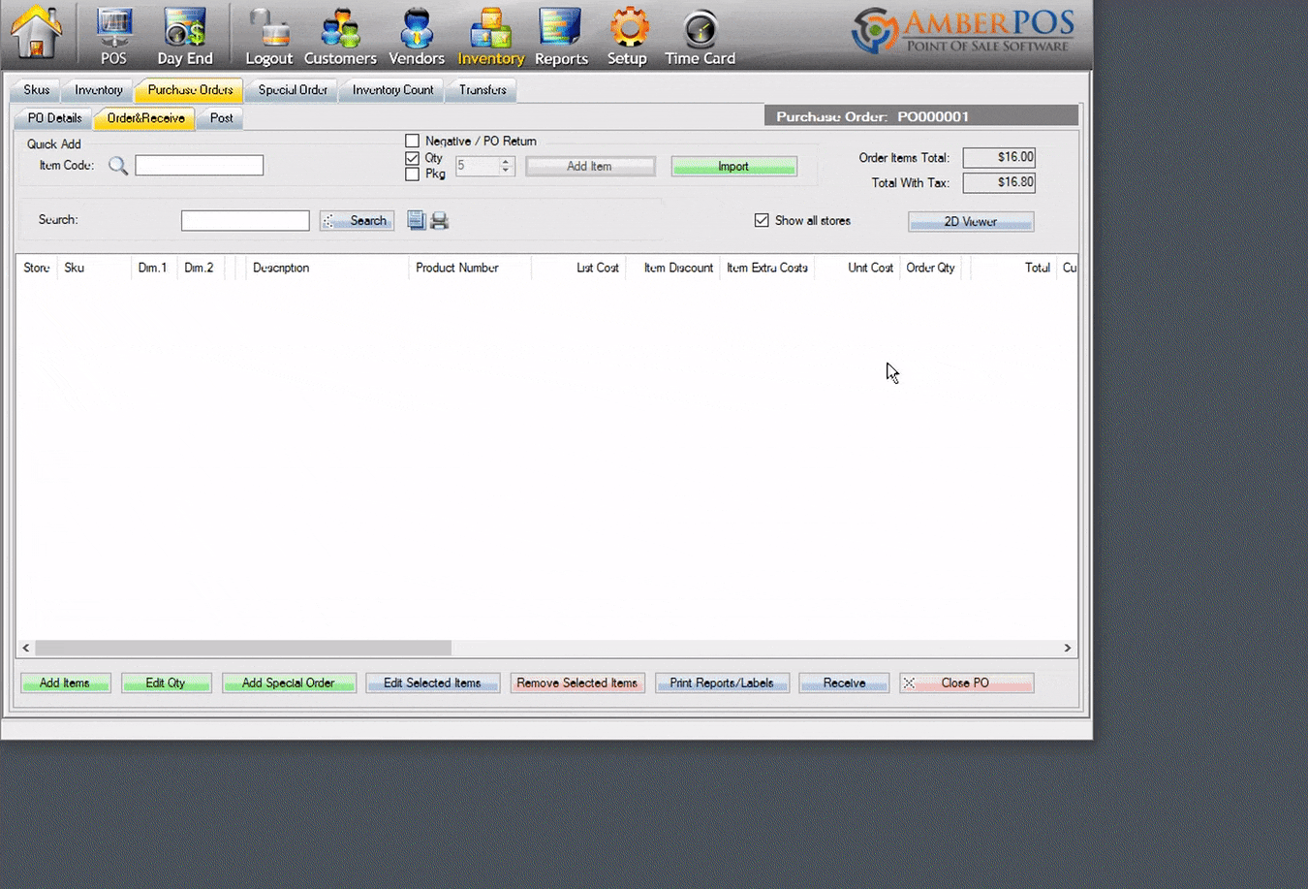Click the Remove Selected Items button
Image resolution: width=1308 pixels, height=889 pixels.
(x=577, y=683)
